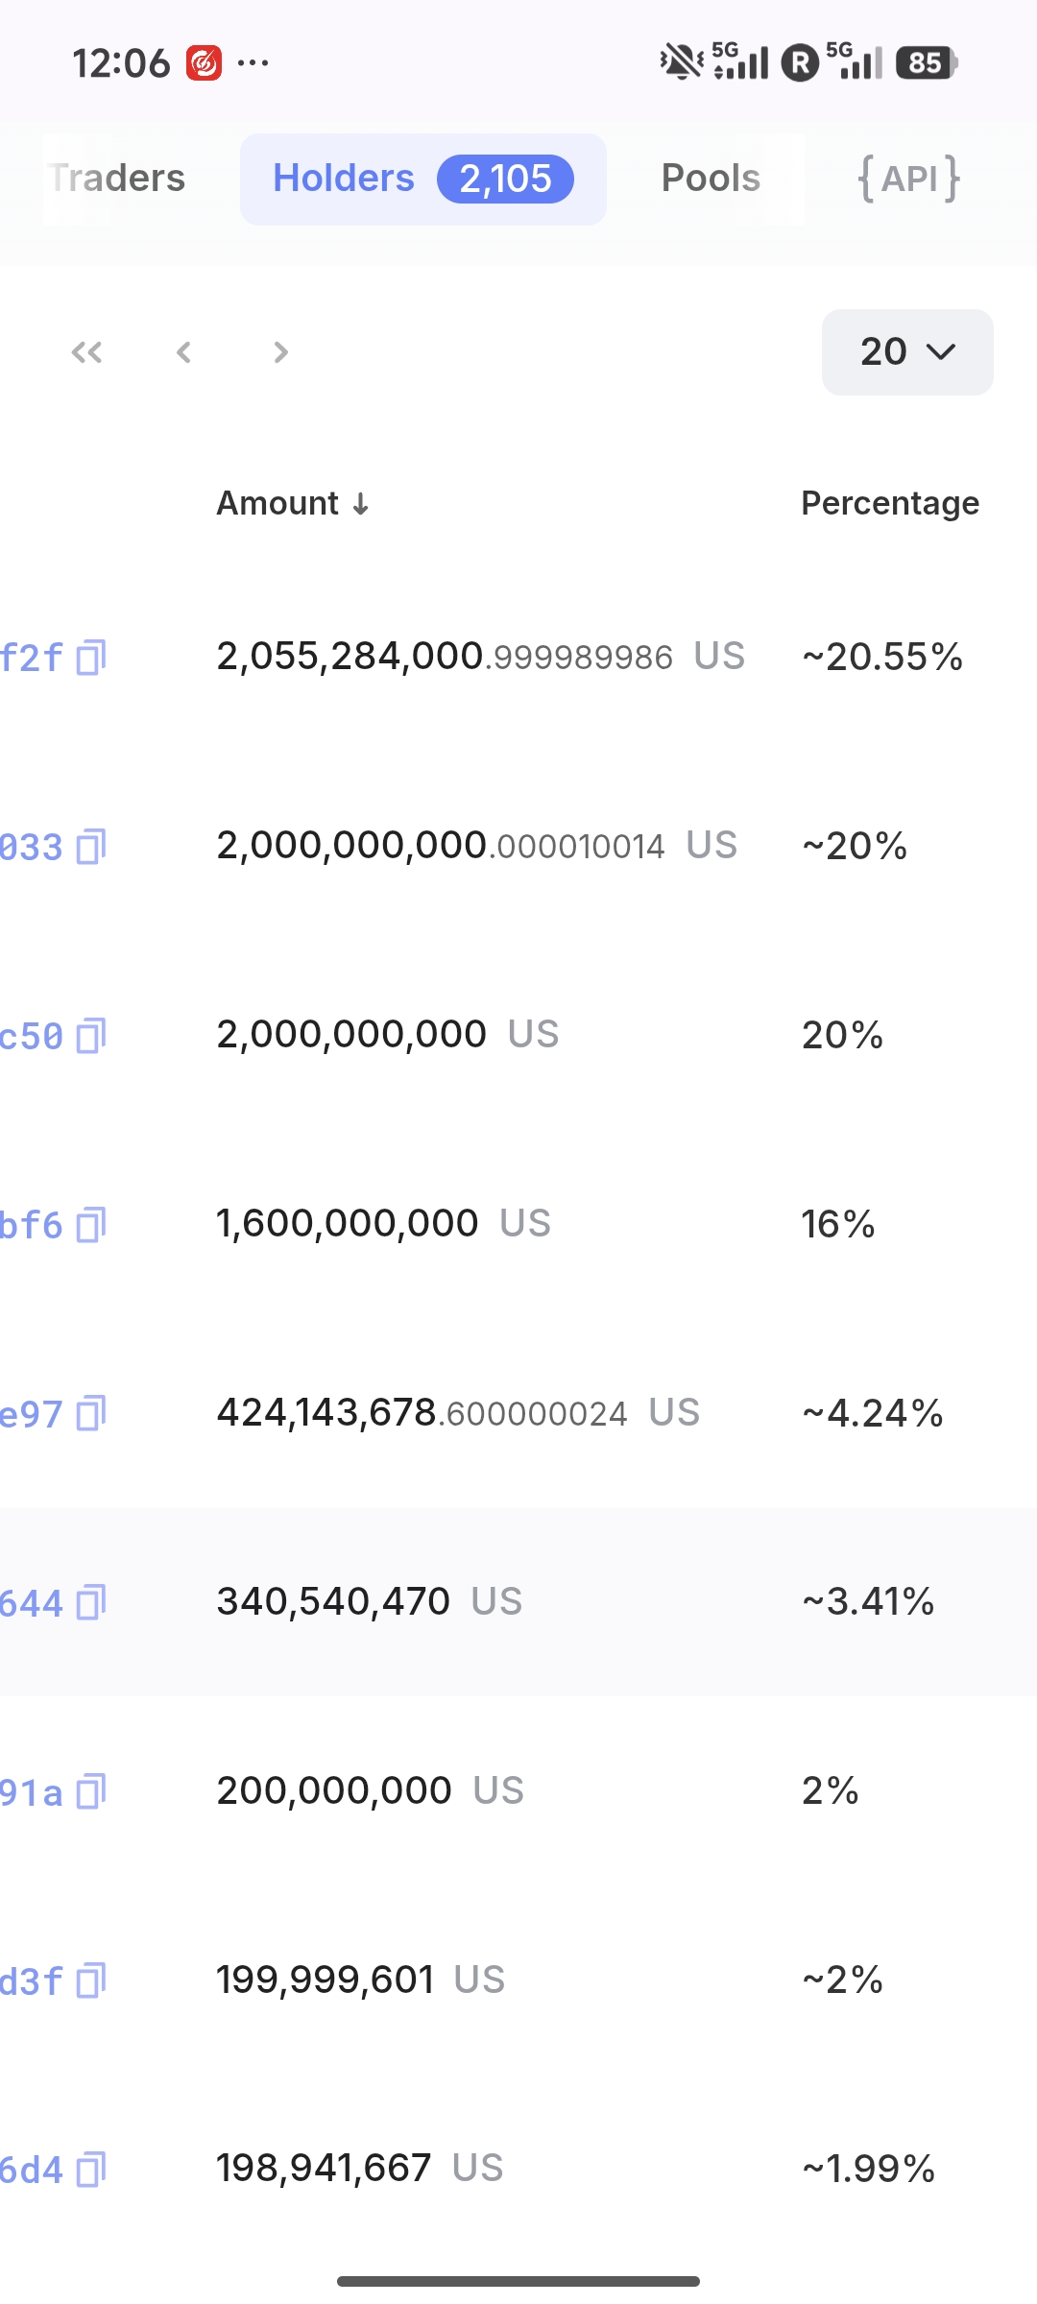Open holder address link ending in f2f
Image resolution: width=1037 pixels, height=2304 pixels.
[x=31, y=658]
